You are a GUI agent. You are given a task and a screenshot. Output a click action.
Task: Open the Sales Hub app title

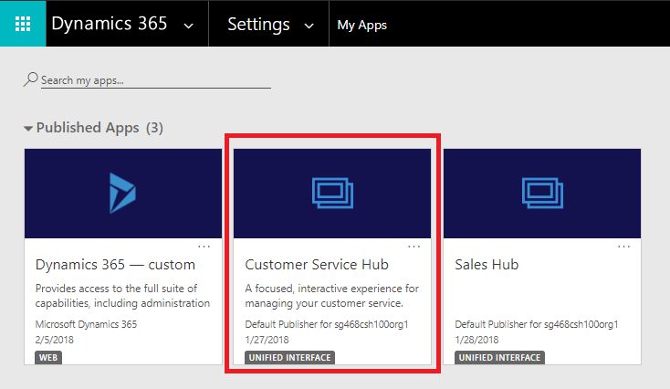point(487,265)
